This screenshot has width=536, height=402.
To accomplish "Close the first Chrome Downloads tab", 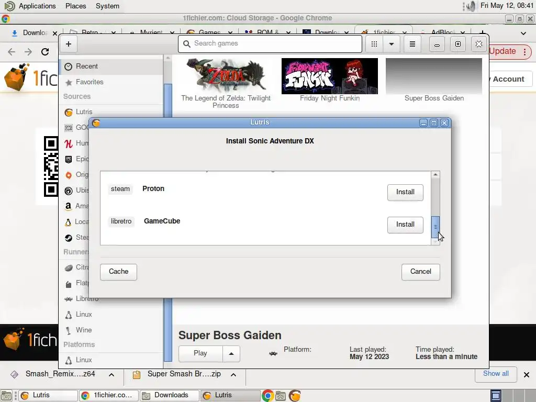I will (54, 33).
